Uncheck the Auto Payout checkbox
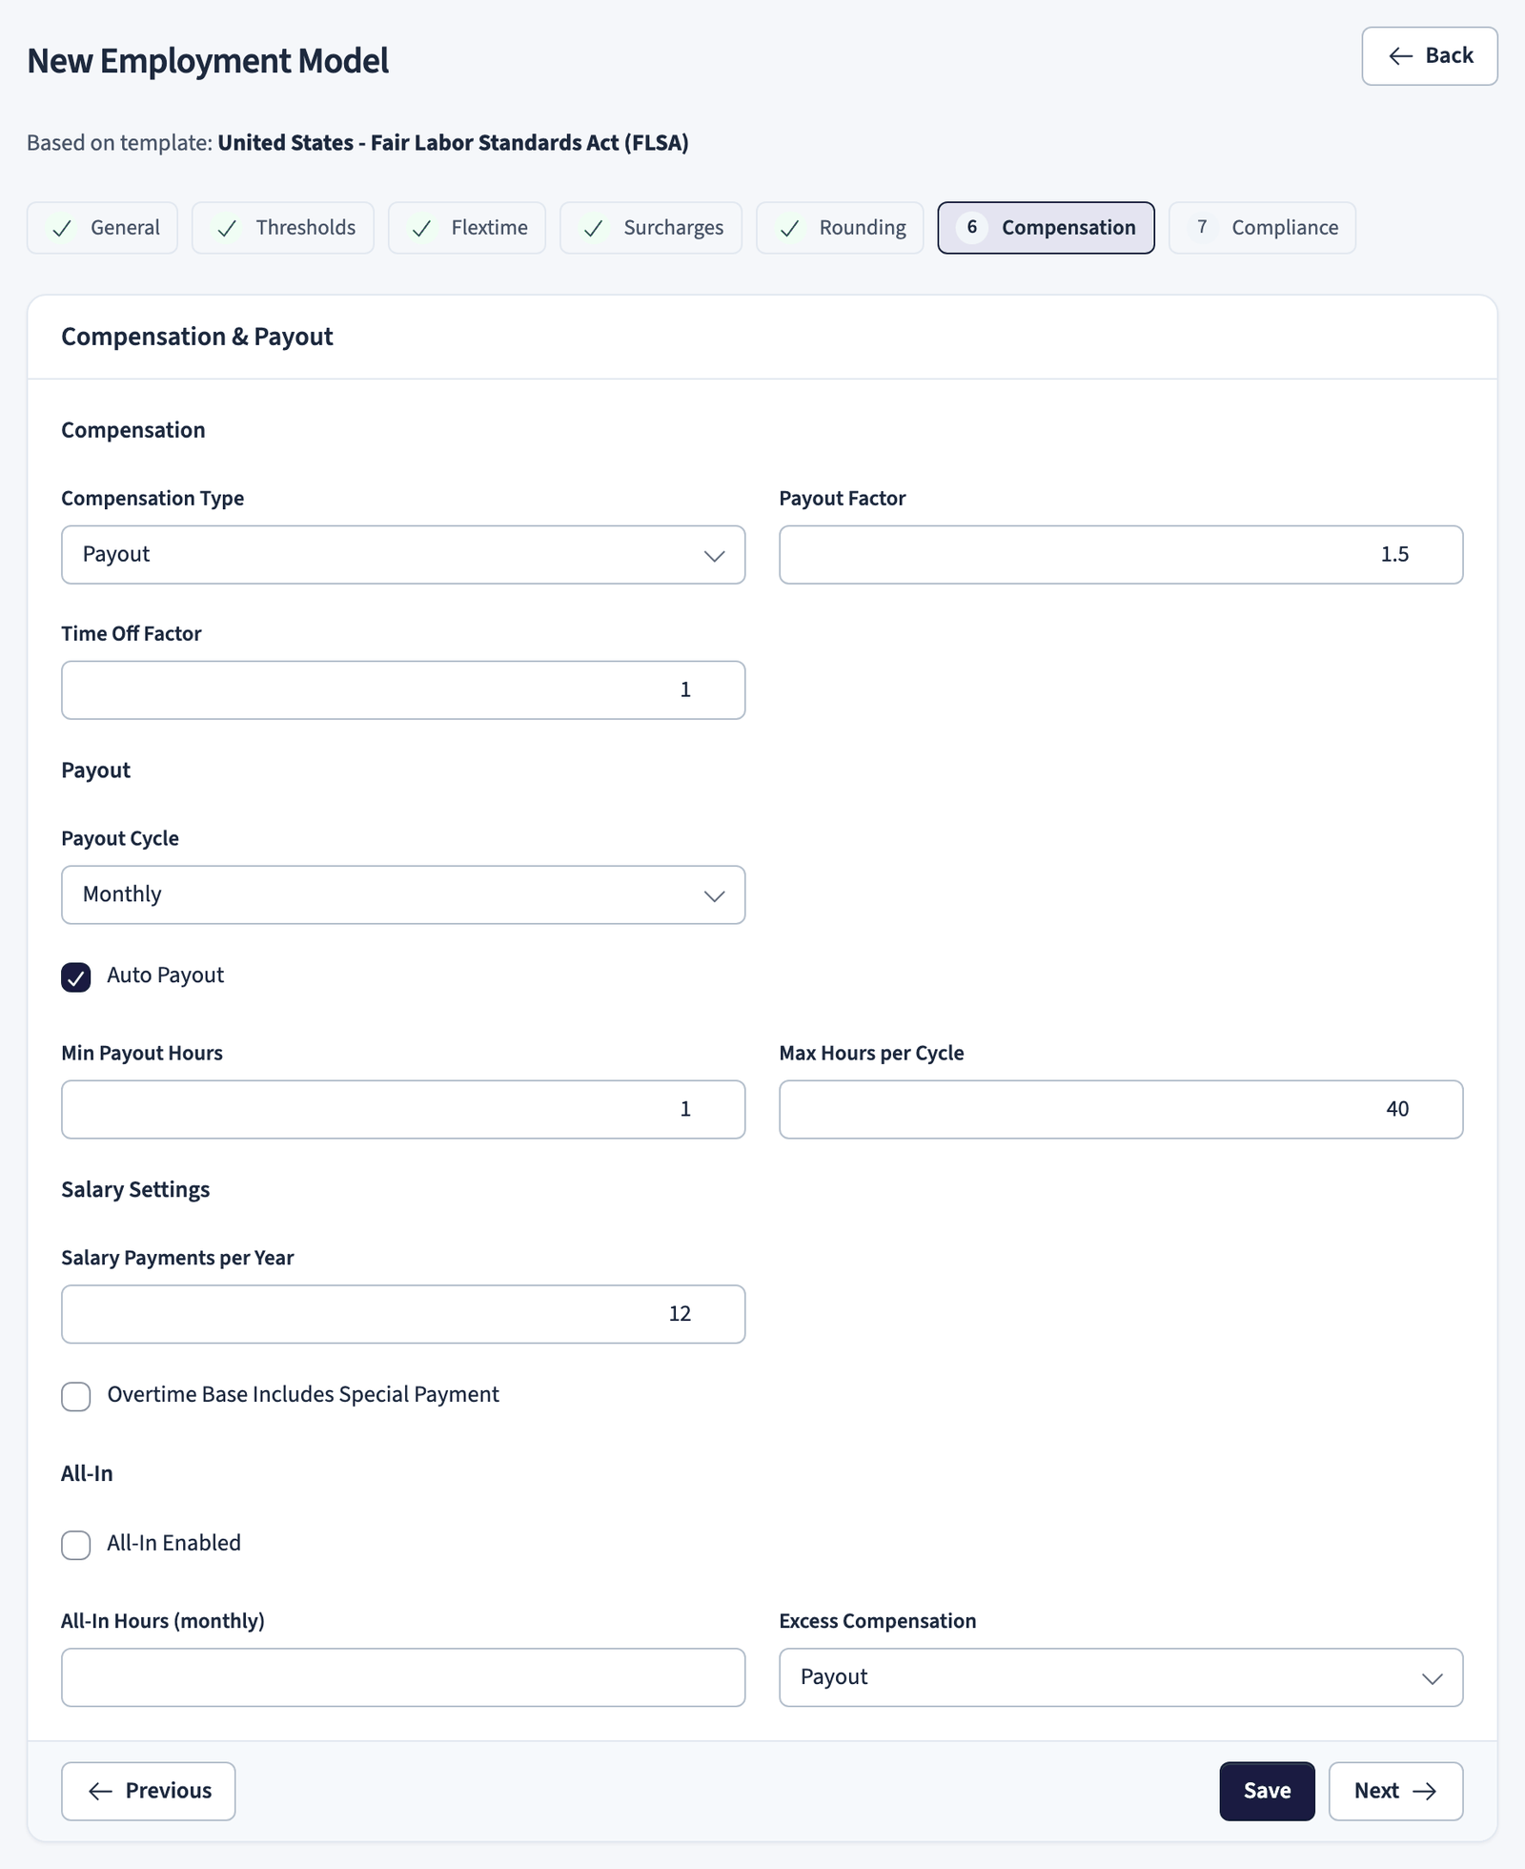This screenshot has height=1869, width=1525. coord(76,977)
